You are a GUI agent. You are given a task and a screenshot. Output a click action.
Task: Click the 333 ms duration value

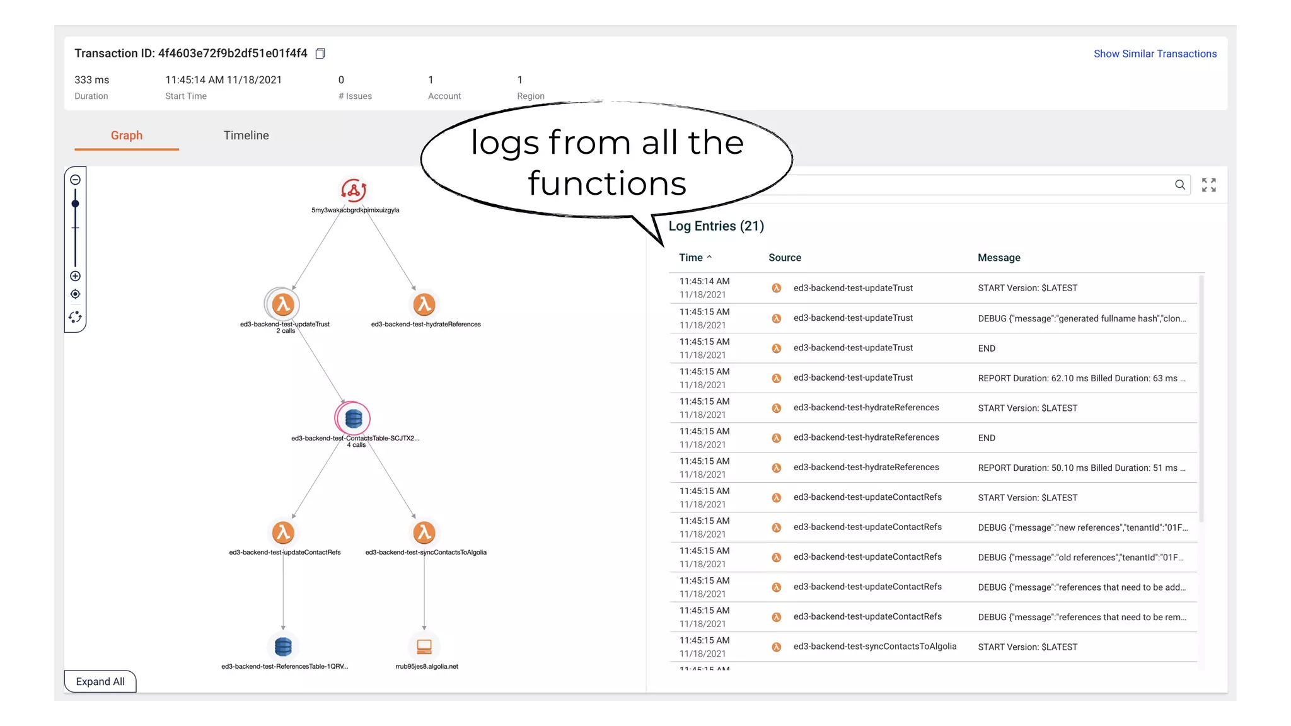(92, 80)
